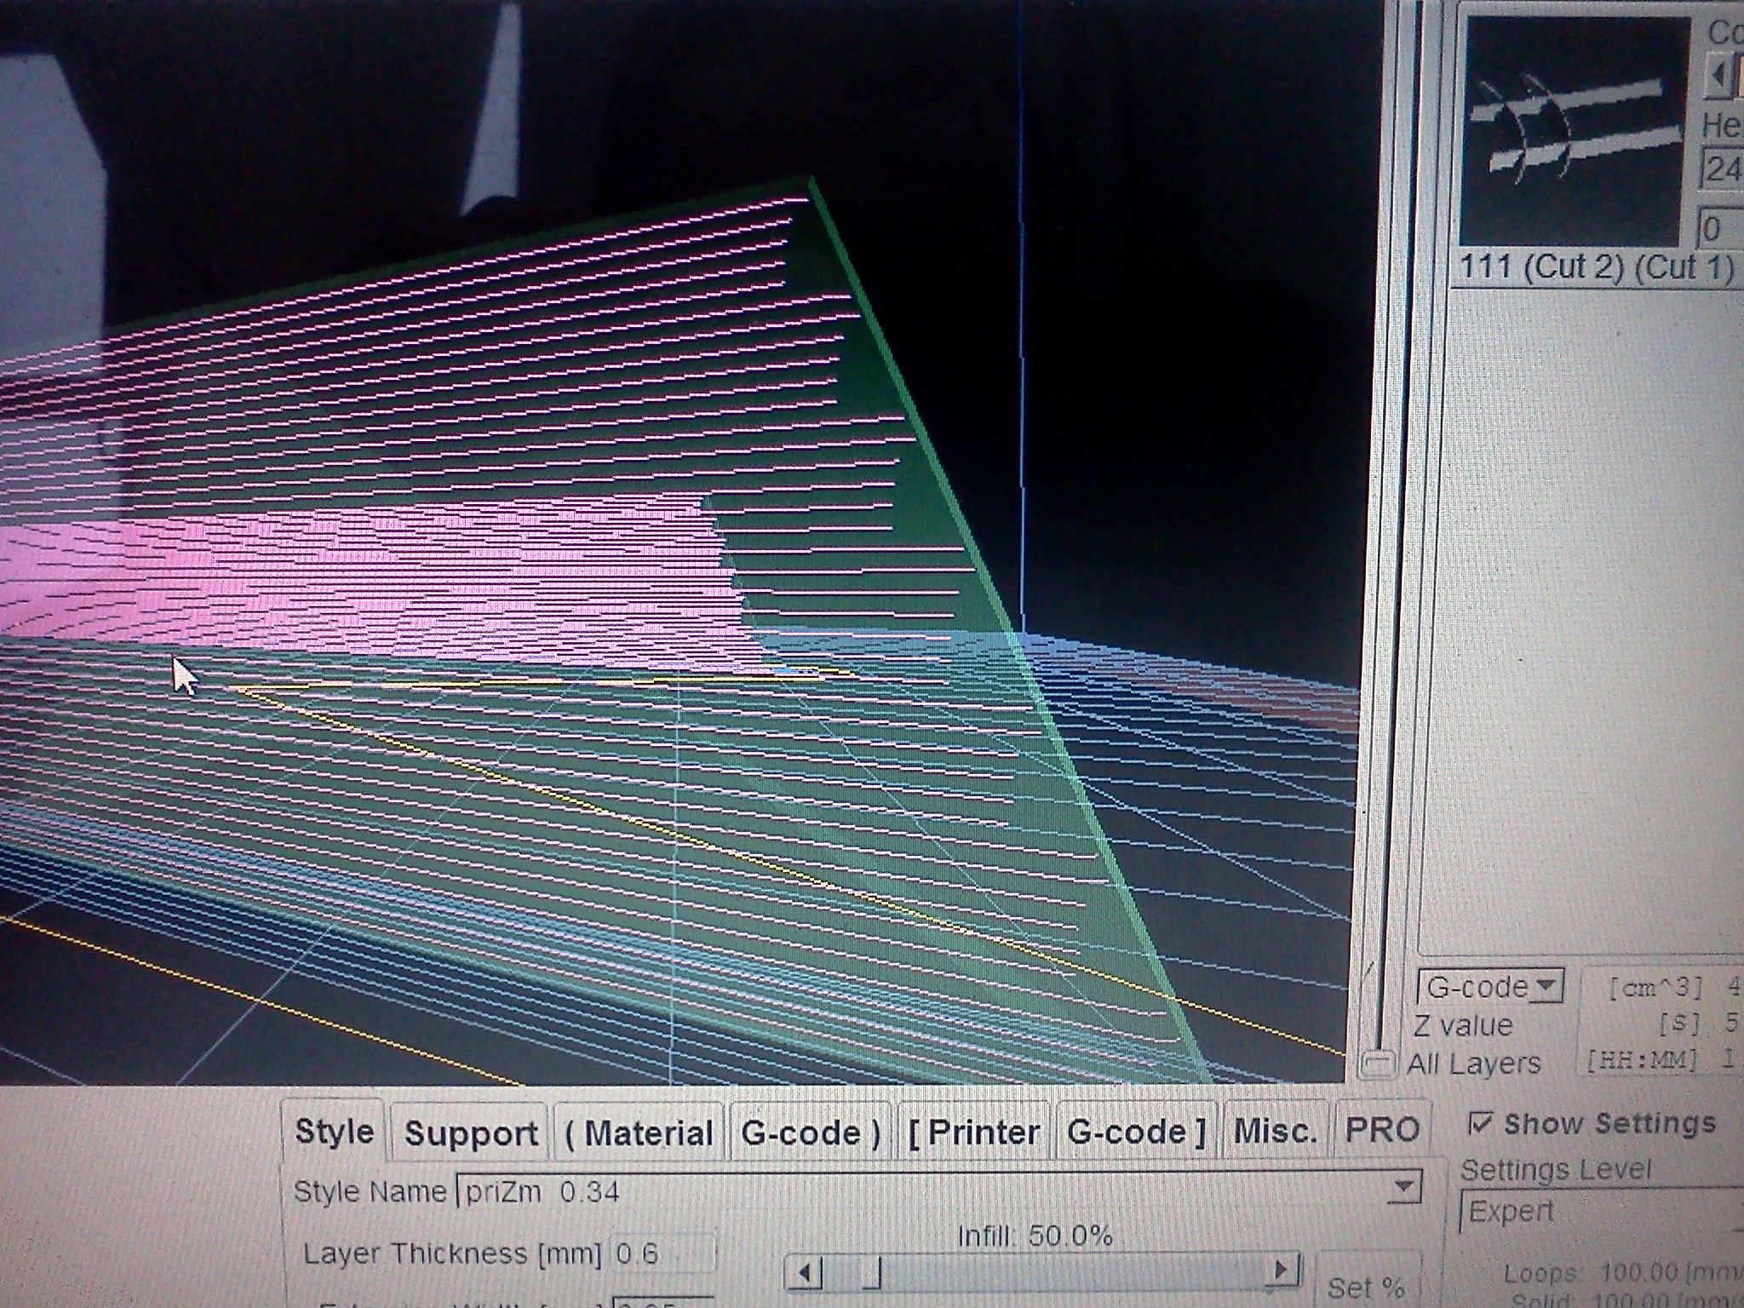1744x1308 pixels.
Task: Click the infill slider thumb
Action: [872, 1274]
